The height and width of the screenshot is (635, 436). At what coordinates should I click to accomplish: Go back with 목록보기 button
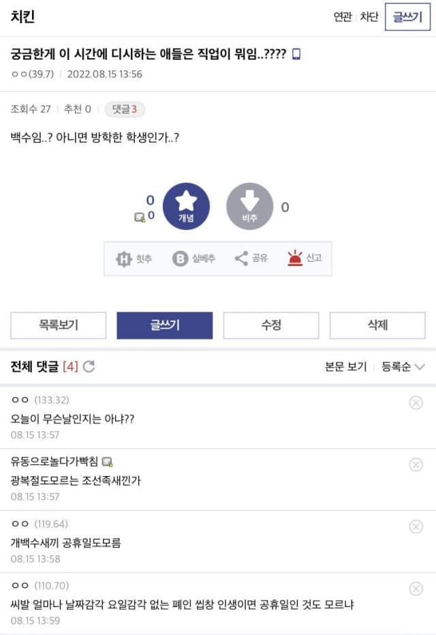click(x=59, y=325)
